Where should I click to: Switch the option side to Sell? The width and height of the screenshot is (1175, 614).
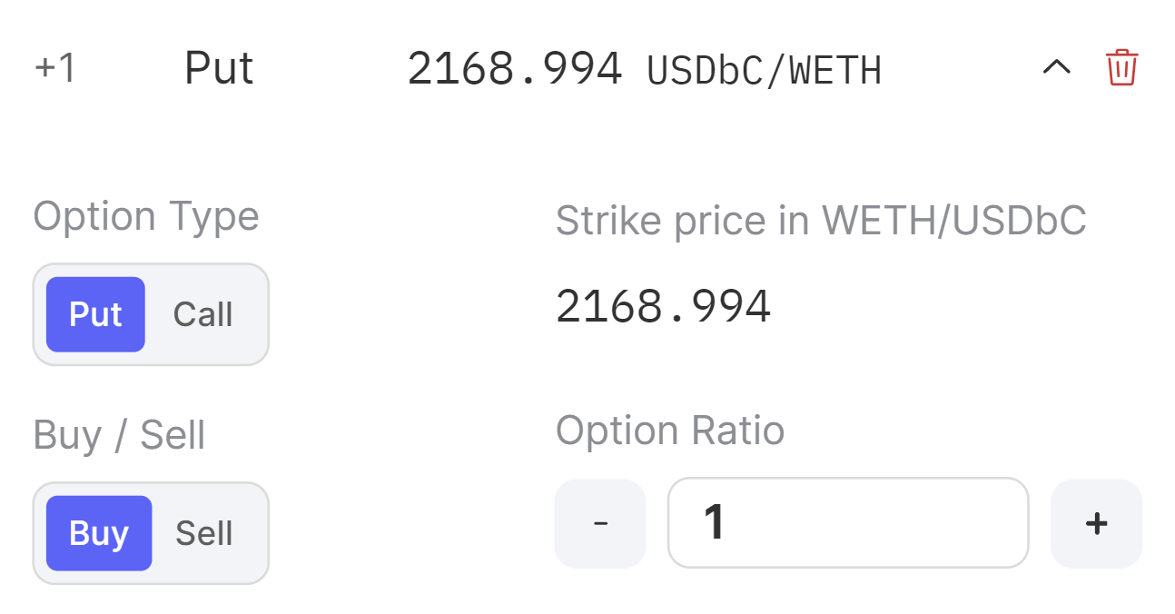point(203,533)
